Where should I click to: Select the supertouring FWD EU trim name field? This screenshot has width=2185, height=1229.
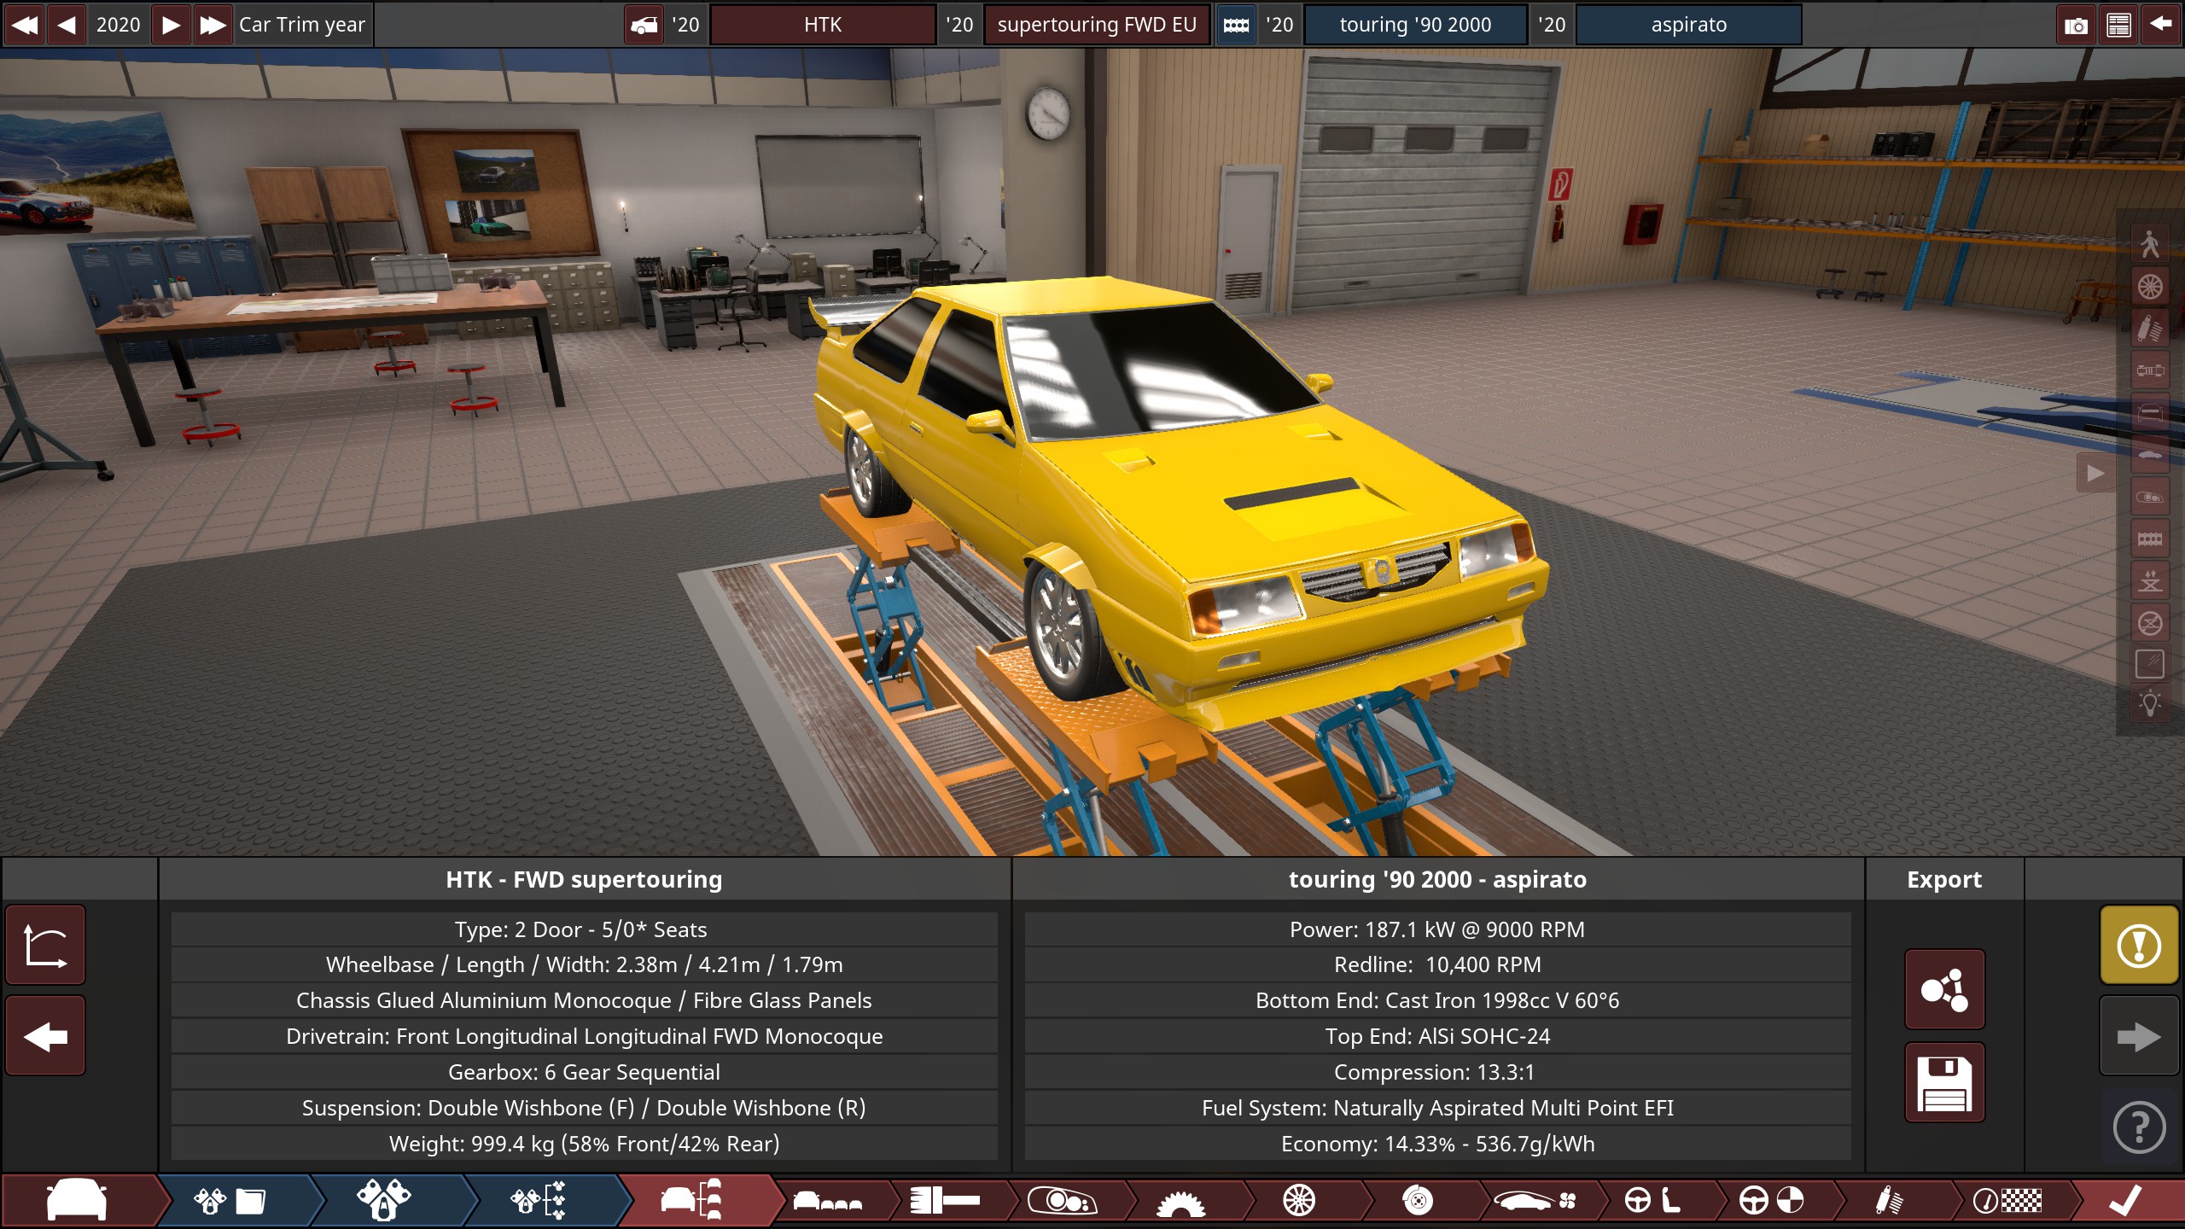click(1097, 25)
